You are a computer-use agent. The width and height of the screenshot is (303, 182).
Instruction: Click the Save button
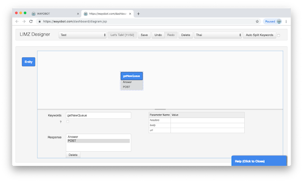click(144, 35)
